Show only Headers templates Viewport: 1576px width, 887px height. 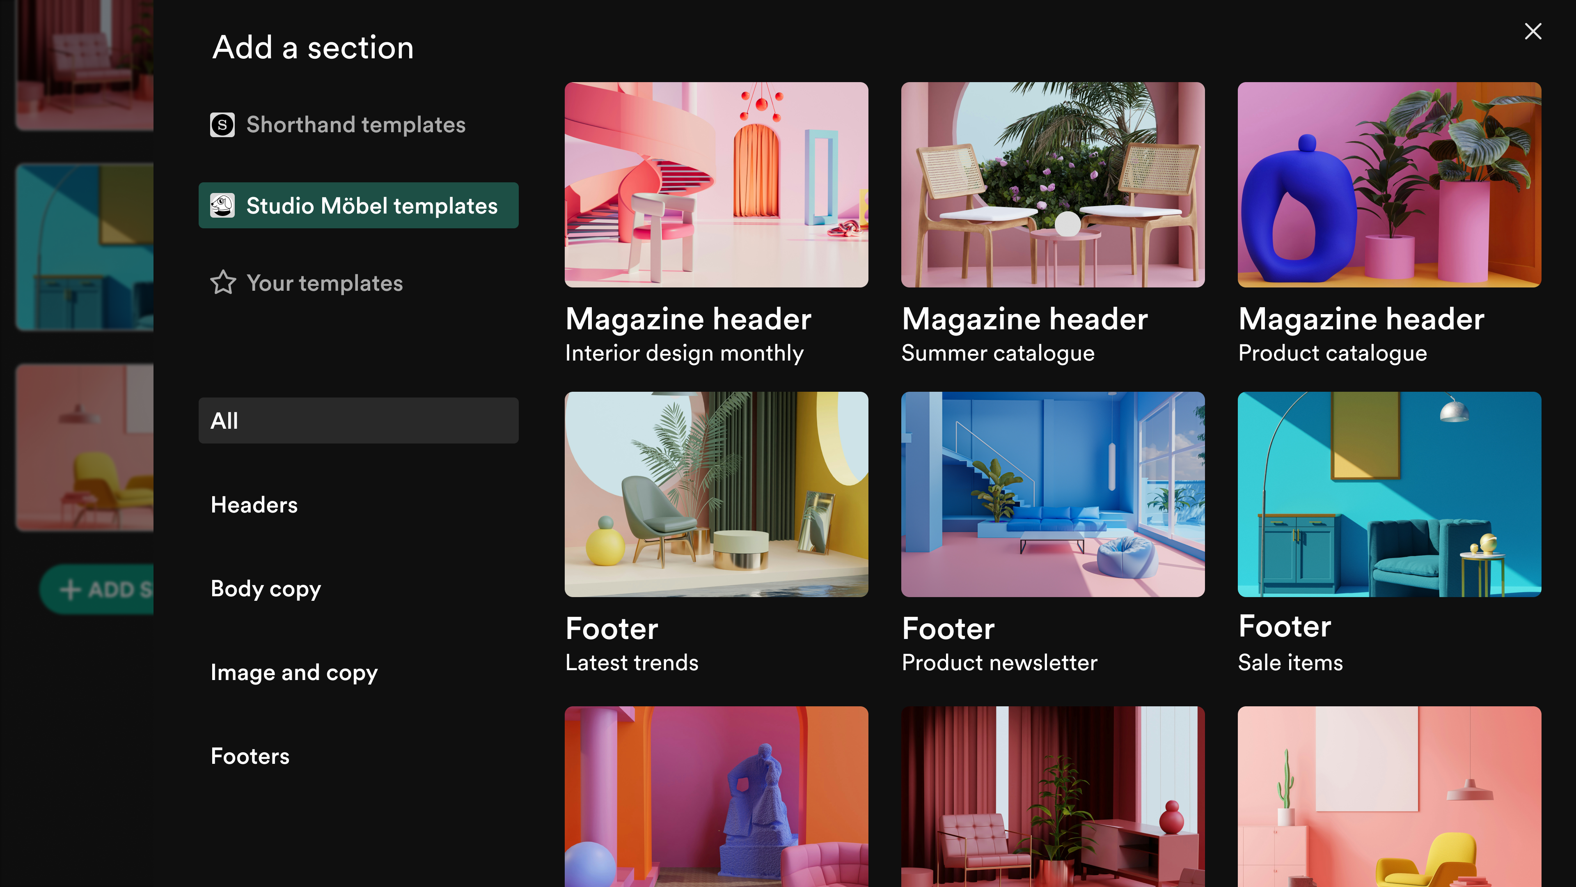pos(254,504)
